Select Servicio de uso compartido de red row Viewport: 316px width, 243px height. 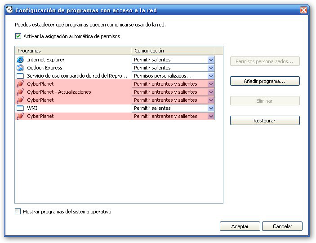click(x=77, y=76)
